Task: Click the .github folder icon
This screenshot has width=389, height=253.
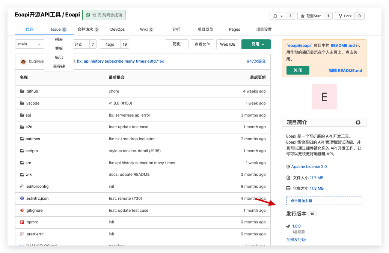Action: tap(22, 91)
